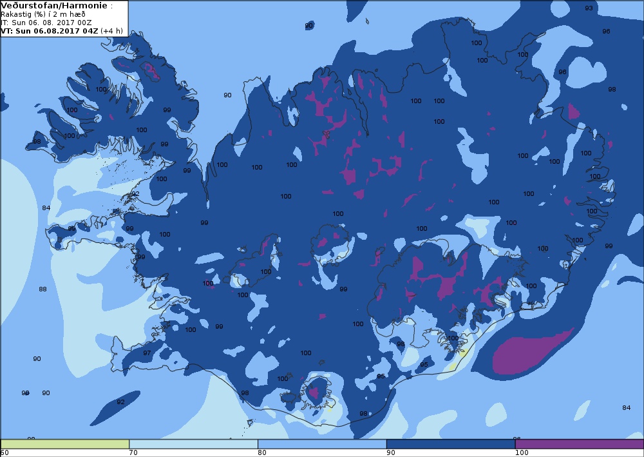Click the '88' humidity value over the sea
644x457 pixels.
point(43,289)
